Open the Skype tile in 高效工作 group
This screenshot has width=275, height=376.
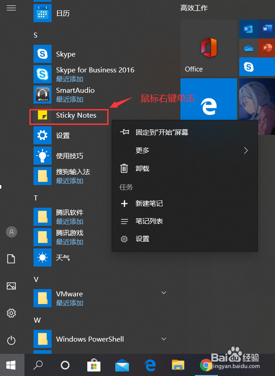tap(257, 67)
